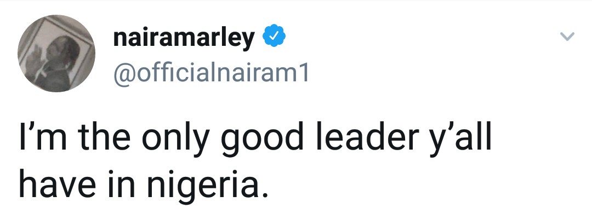Click the second tweet line "have in nigeria."
The width and height of the screenshot is (592, 214).
coord(143,184)
